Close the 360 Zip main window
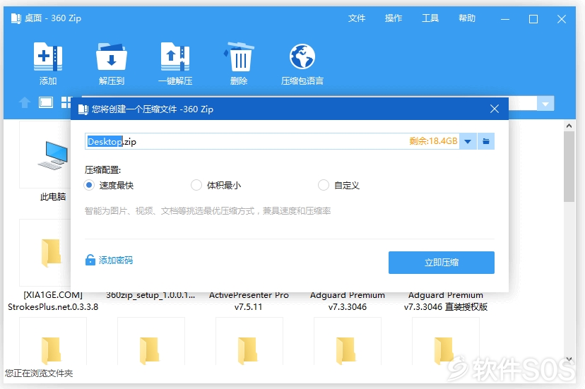585x389 pixels. [562, 18]
